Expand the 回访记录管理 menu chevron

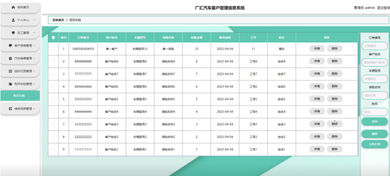pos(34,71)
